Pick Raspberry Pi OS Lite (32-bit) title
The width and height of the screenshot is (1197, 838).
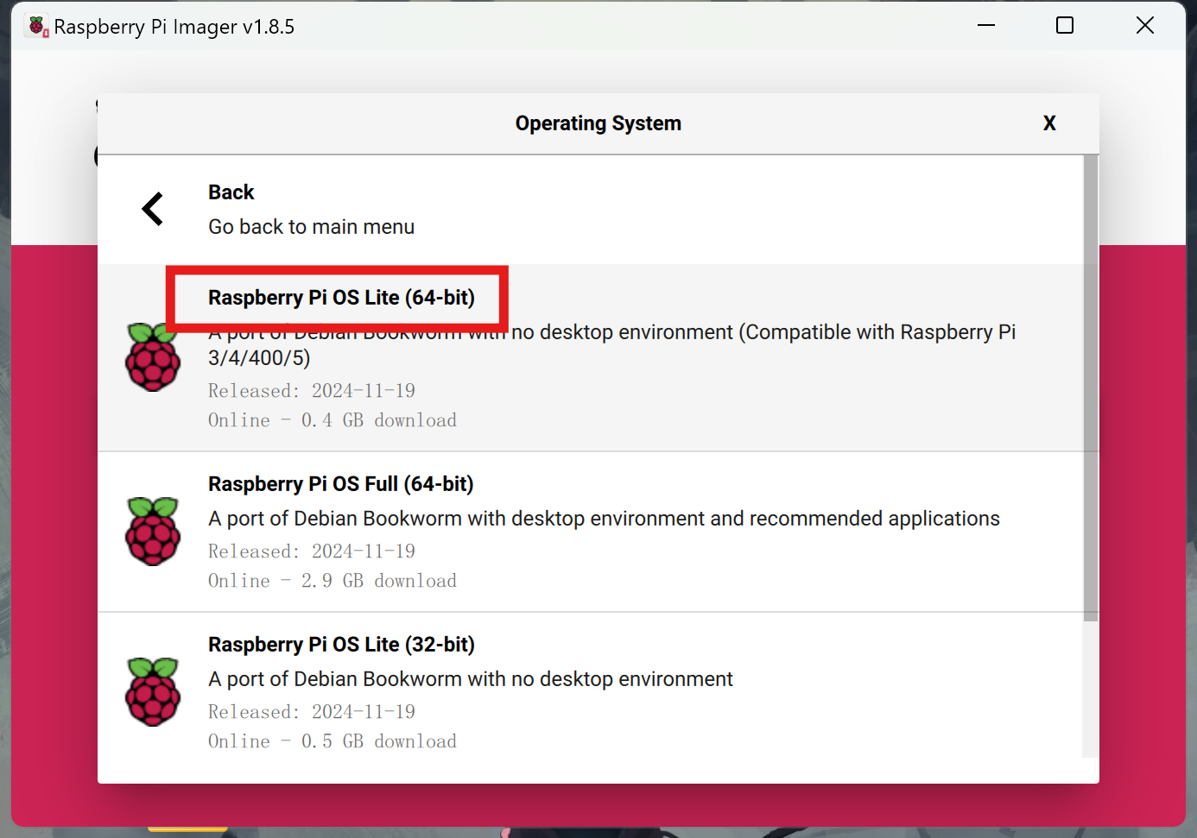point(341,645)
